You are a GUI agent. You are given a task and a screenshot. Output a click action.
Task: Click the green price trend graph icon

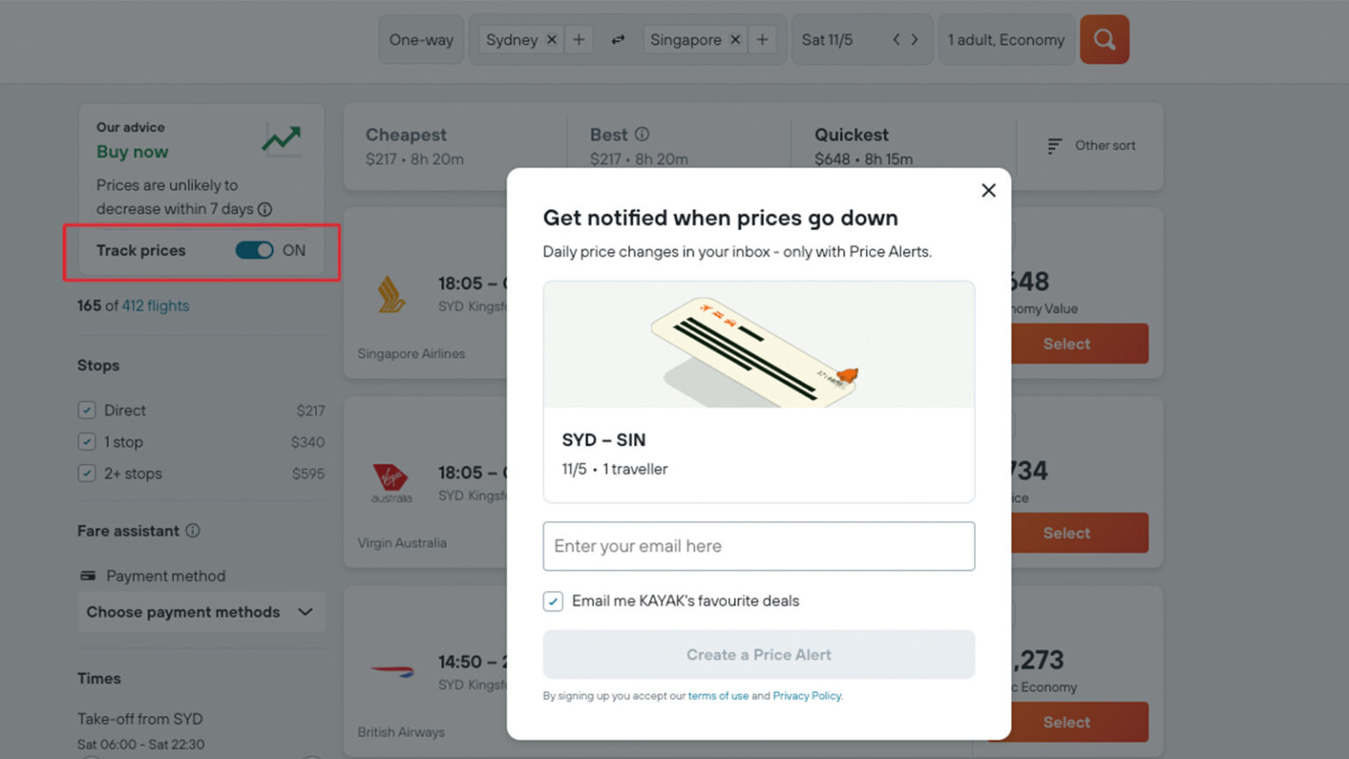tap(281, 140)
